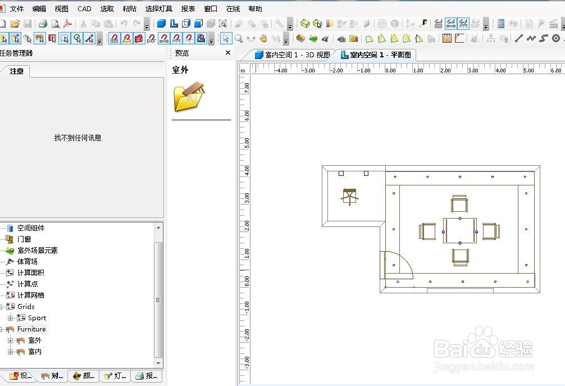
Task: Toggle the magnet with floor plan snap icon
Action: [x=201, y=38]
